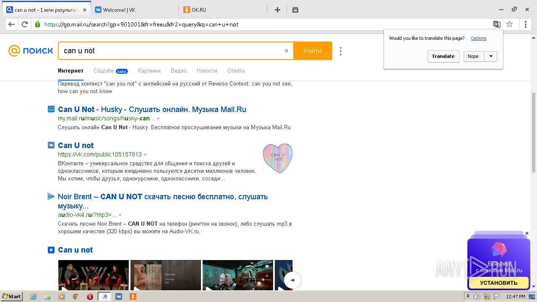This screenshot has height=302, width=537.
Task: Click the video icon beside Can u not videos
Action: coord(51,250)
